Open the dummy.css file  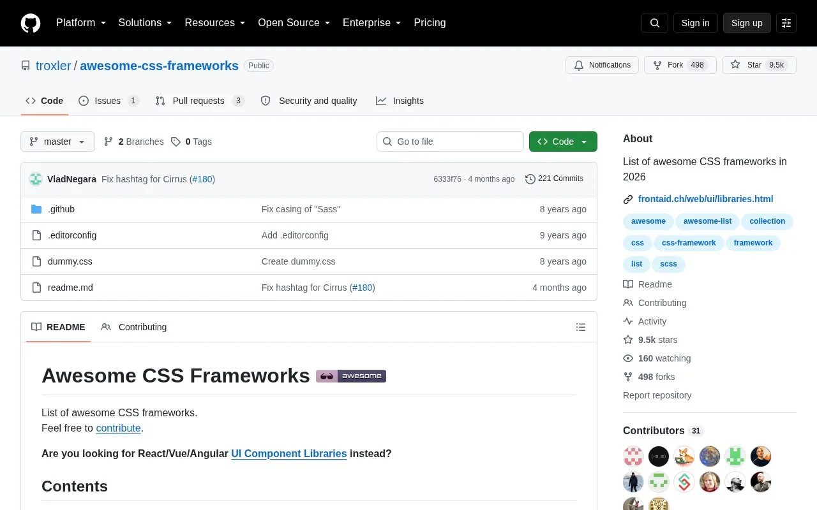click(70, 261)
